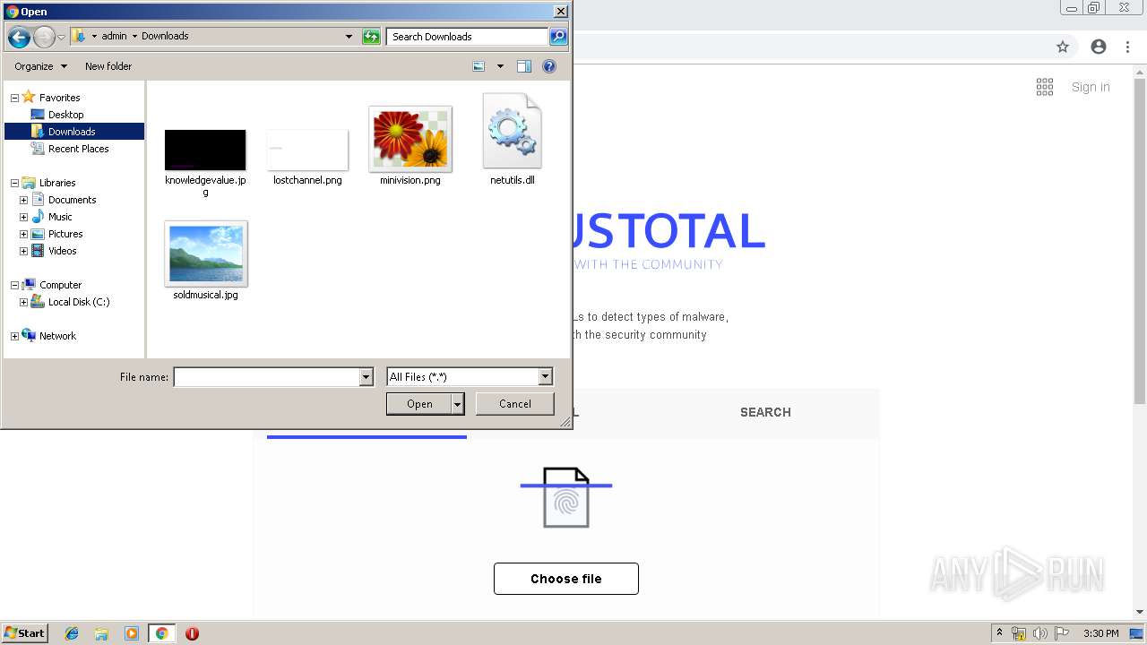Image resolution: width=1147 pixels, height=645 pixels.
Task: Open the views dropdown arrow
Action: coord(500,66)
